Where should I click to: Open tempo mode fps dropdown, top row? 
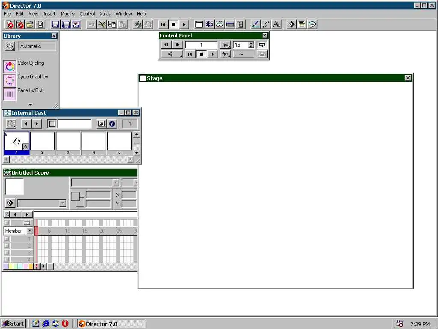click(225, 45)
